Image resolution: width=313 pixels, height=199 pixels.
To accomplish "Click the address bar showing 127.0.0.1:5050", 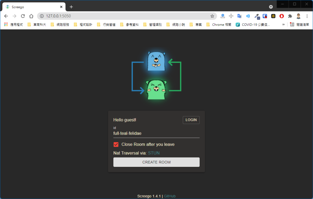I will pos(127,16).
